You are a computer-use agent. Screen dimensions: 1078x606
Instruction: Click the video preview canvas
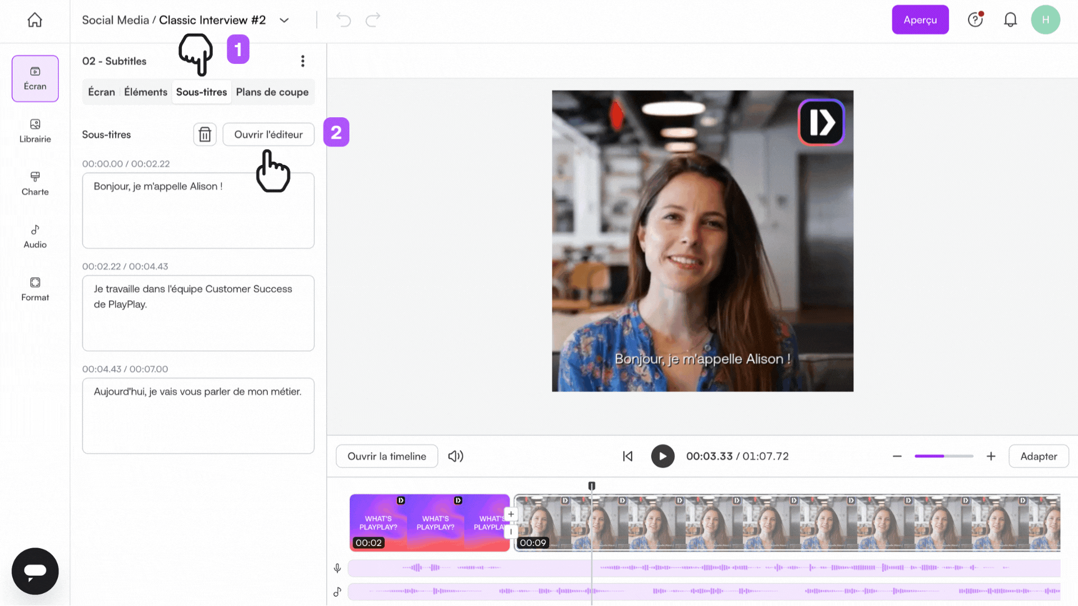[702, 241]
